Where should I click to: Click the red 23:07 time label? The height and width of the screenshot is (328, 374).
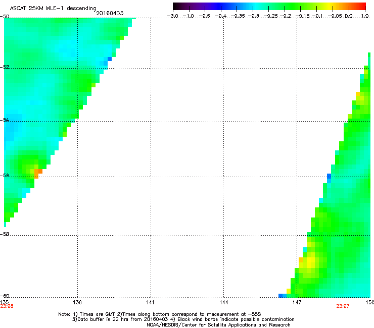pyautogui.click(x=343, y=306)
